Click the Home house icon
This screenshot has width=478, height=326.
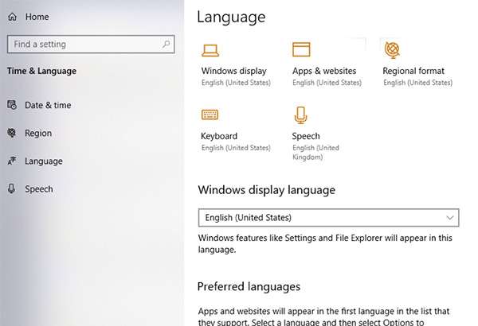(x=12, y=17)
